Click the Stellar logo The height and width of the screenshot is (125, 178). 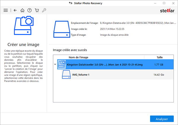167,11
